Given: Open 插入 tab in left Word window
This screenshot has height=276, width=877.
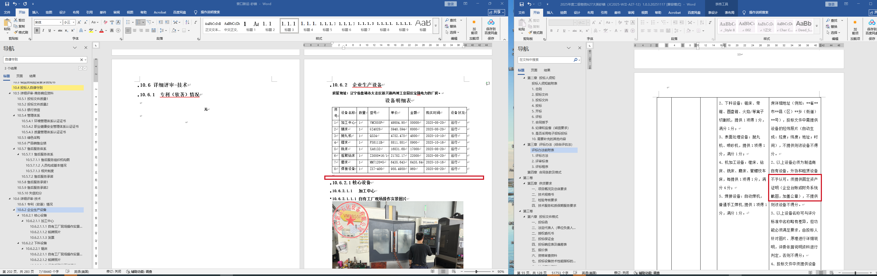Looking at the screenshot, I should tap(36, 12).
